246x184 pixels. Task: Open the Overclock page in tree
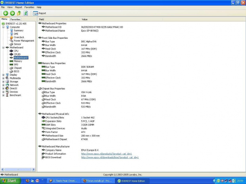[19, 37]
